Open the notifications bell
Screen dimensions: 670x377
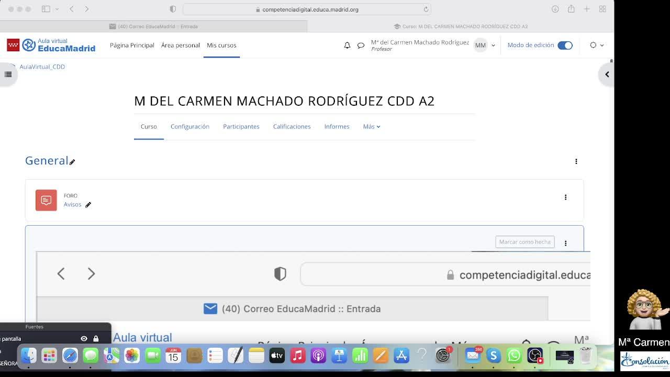point(347,46)
